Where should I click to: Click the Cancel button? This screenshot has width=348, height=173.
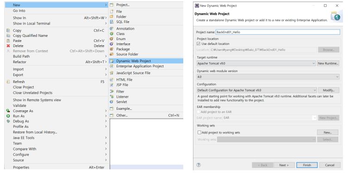pos(329,165)
